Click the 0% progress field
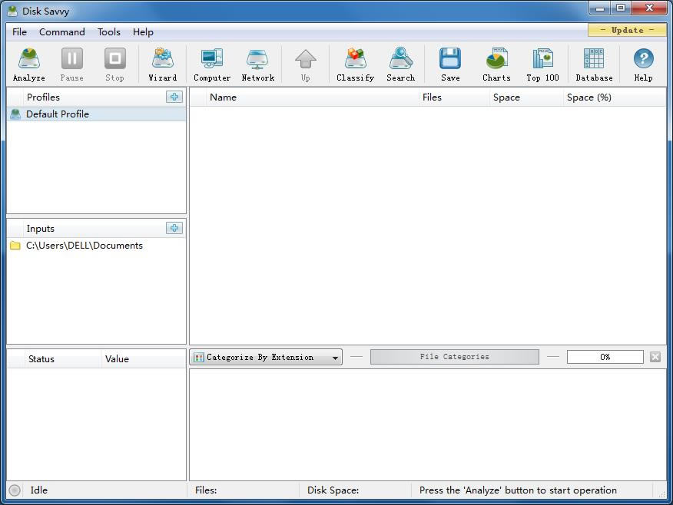 [605, 357]
